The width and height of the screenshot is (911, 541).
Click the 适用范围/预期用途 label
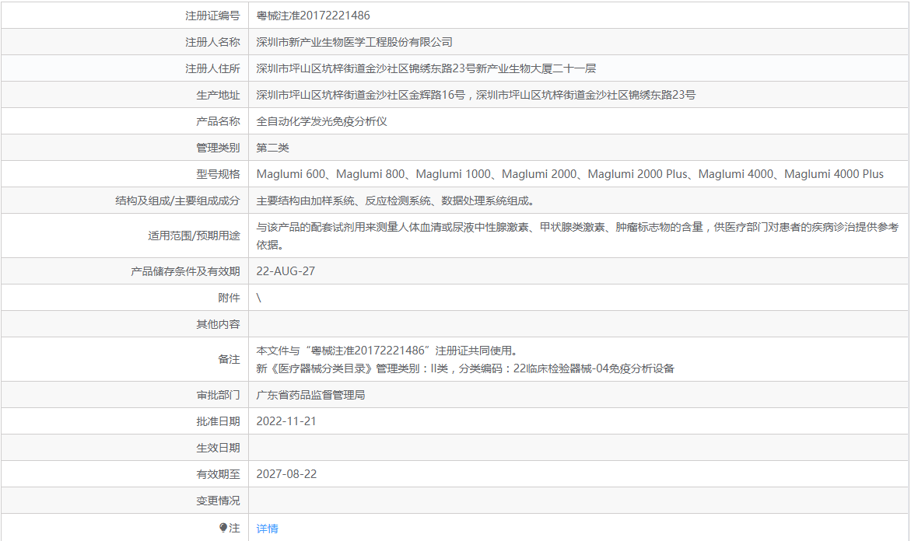click(194, 236)
